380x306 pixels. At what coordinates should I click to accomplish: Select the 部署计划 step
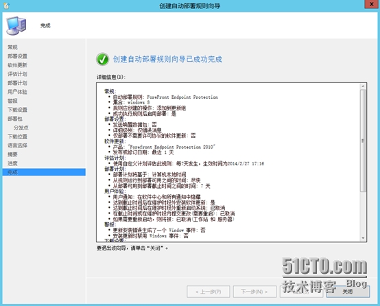(x=17, y=83)
